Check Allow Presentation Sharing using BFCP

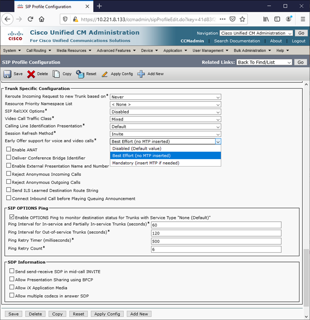tap(12, 279)
